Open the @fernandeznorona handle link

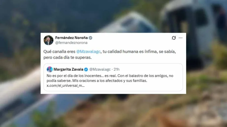[71, 43]
